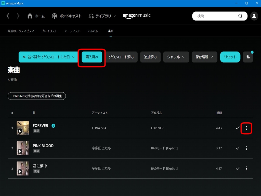Image resolution: width=261 pixels, height=196 pixels.
Task: Switch to 最近のアクティビティ tab
Action: pyautogui.click(x=21, y=31)
